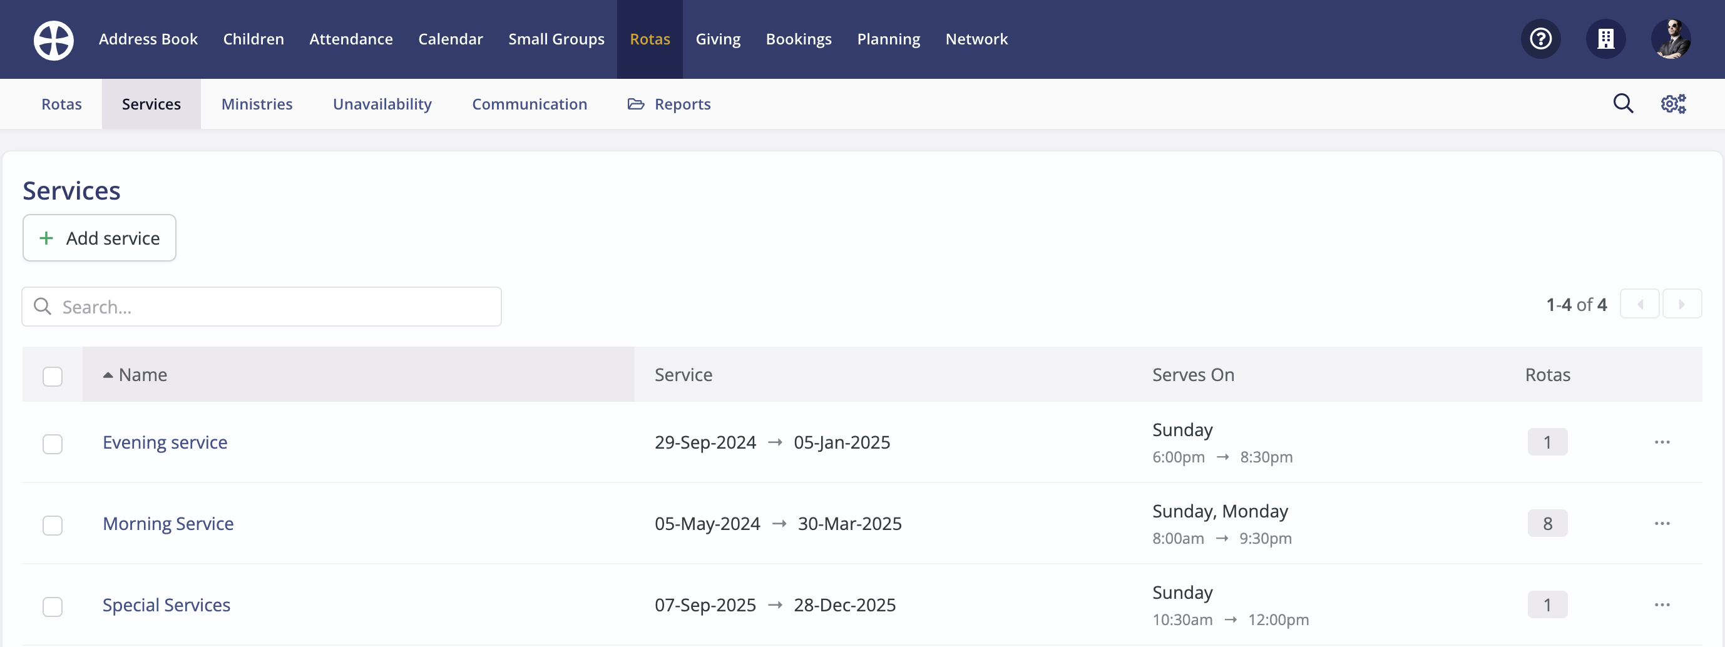
Task: Click the 8 rotas badge for Morning Service
Action: tap(1547, 524)
